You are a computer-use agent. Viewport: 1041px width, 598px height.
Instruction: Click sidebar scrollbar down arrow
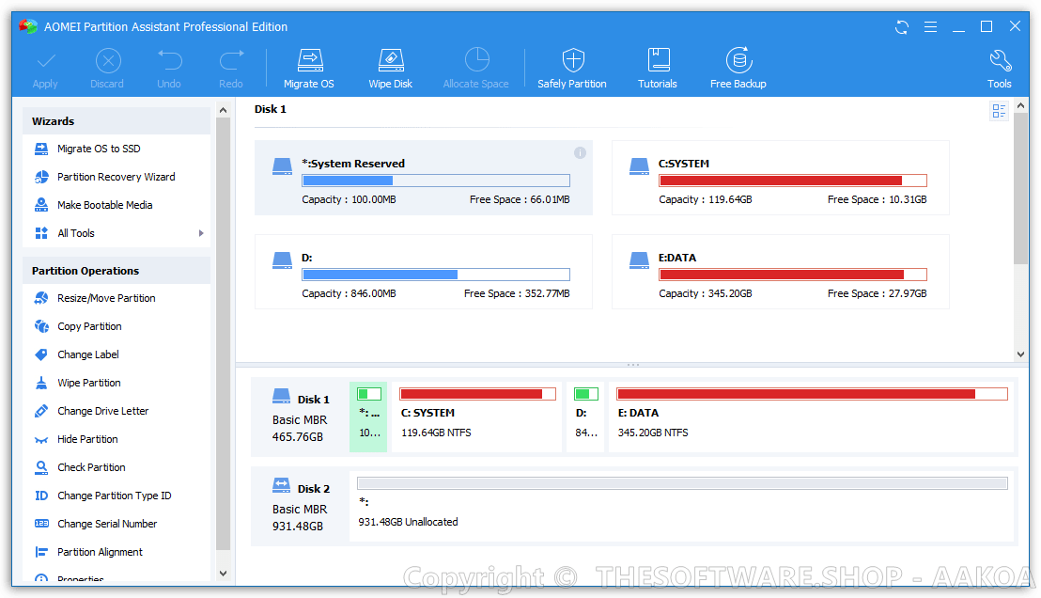pyautogui.click(x=223, y=574)
